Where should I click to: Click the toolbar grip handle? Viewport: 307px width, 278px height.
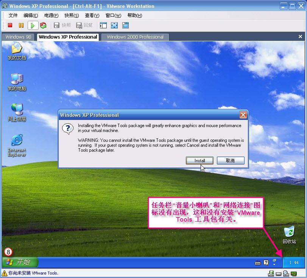tap(3, 25)
